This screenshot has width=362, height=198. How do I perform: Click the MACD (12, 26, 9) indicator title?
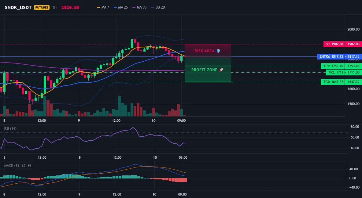(x=17, y=165)
